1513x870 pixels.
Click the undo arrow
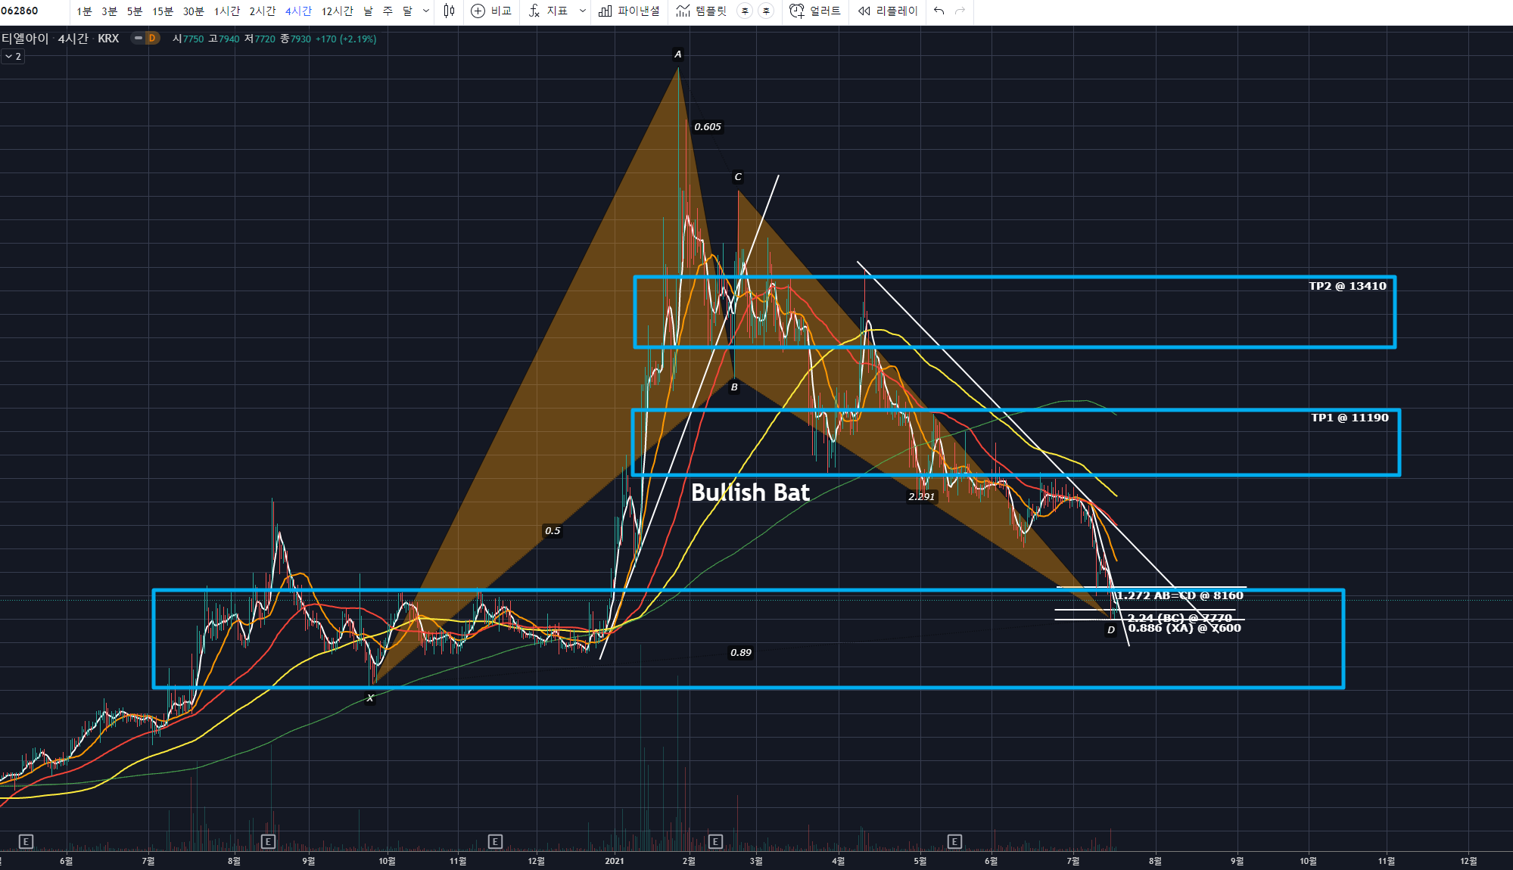coord(939,11)
